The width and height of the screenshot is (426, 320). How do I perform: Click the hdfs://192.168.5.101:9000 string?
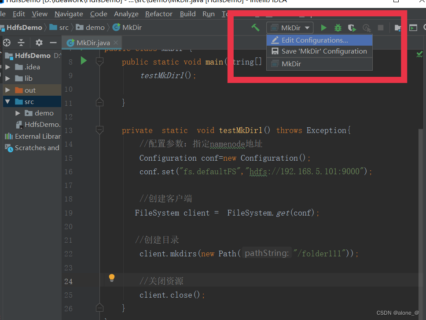[304, 171]
